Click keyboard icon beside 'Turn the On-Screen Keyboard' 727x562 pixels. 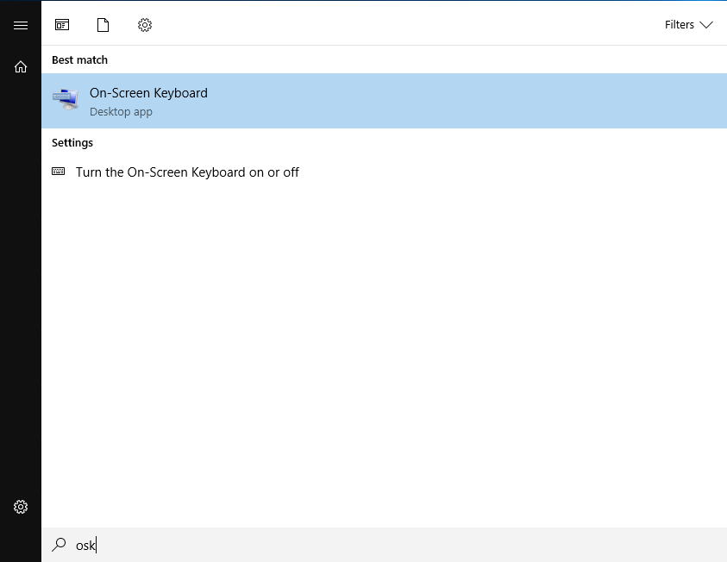pos(59,172)
